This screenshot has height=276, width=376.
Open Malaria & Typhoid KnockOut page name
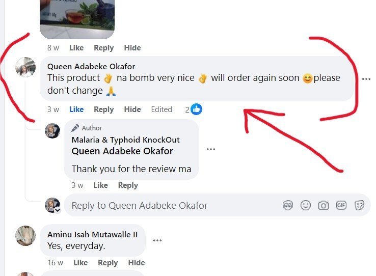coord(125,140)
